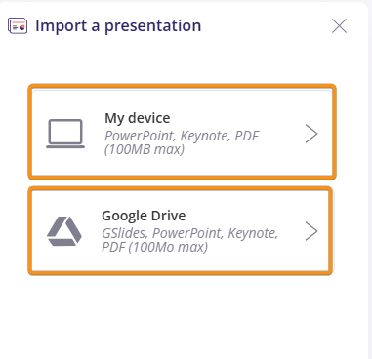Image resolution: width=372 pixels, height=359 pixels.
Task: Click the 'PowerPoint, Keynote, PDF' description line
Action: tap(182, 136)
